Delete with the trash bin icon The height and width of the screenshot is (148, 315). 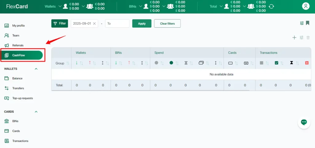tap(308, 38)
